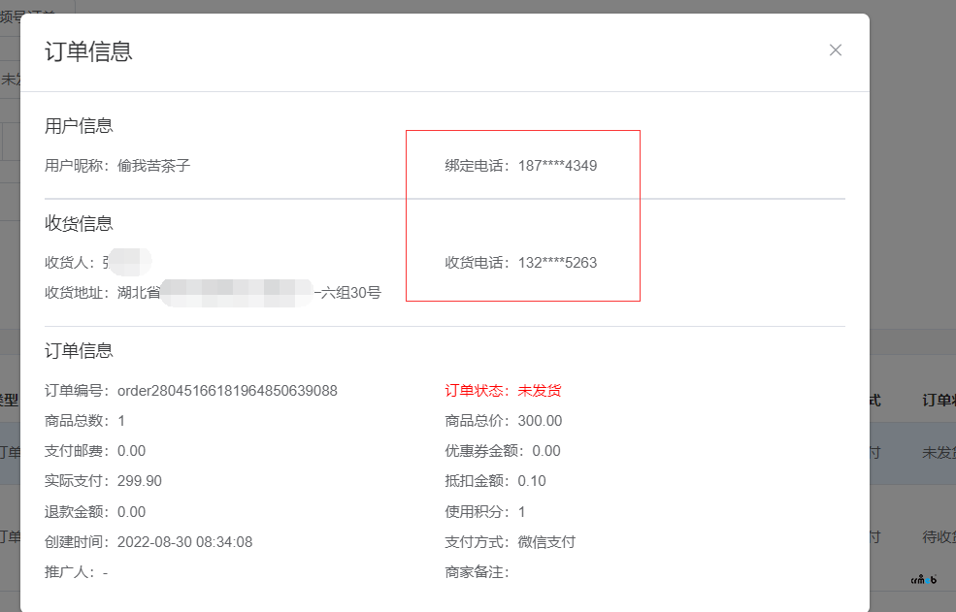This screenshot has height=612, width=956.
Task: Click the 用户信息 section heading
Action: pyautogui.click(x=79, y=126)
